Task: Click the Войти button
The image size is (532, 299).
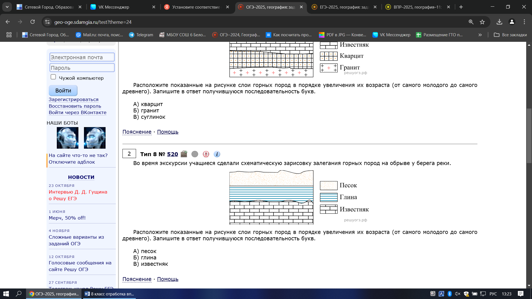Action: (x=63, y=91)
